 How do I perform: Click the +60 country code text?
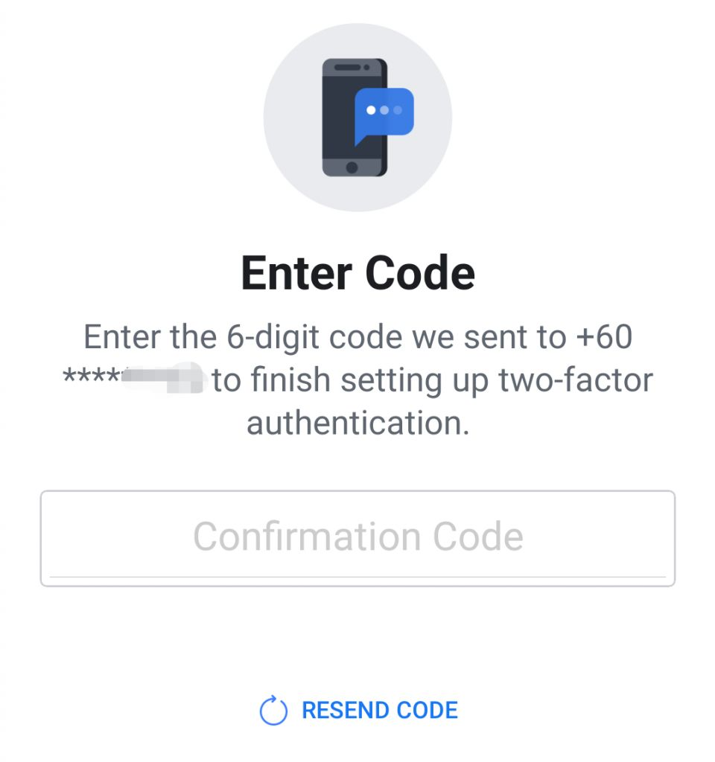(x=604, y=337)
